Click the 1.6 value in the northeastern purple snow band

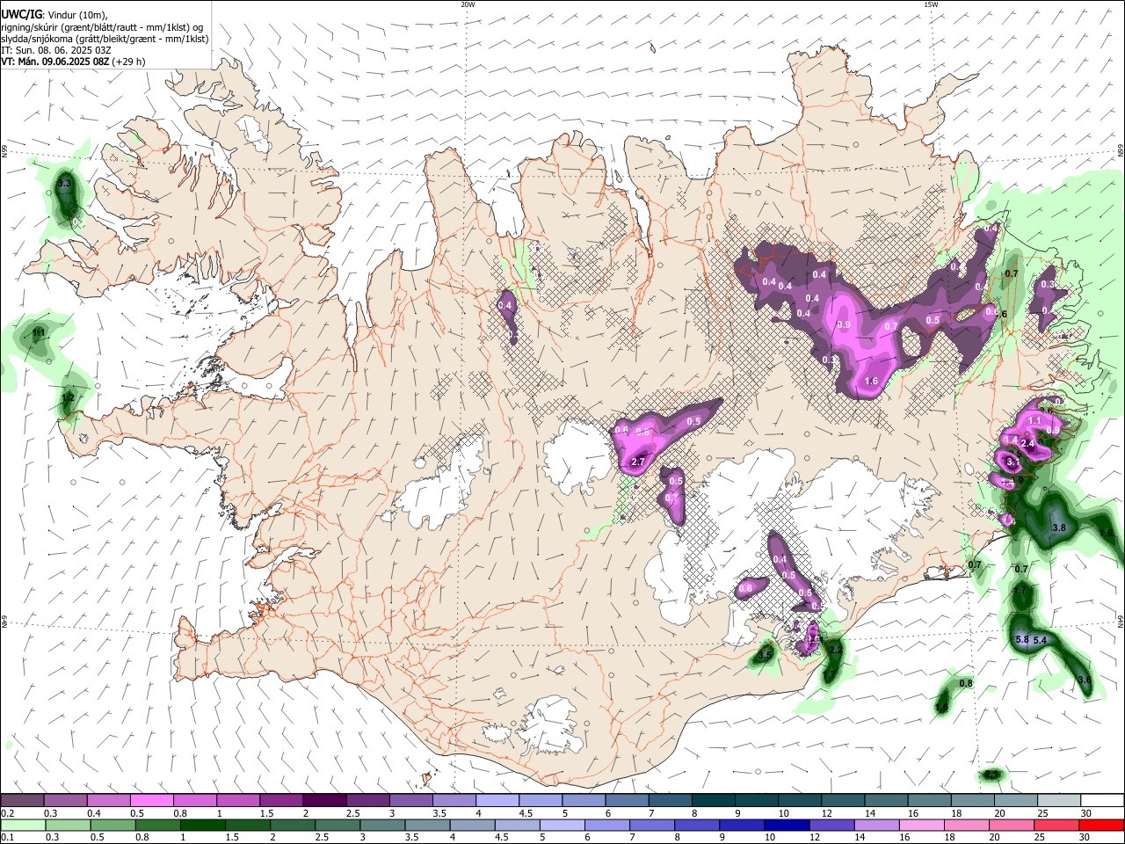tap(872, 381)
